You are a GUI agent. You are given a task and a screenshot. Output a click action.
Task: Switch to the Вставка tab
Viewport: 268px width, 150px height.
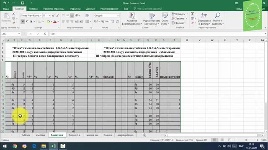click(33, 9)
